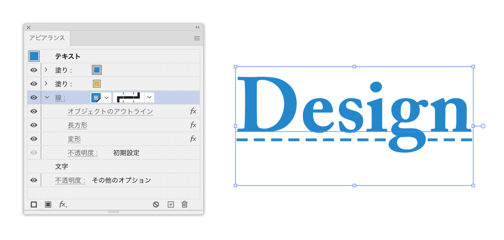Click the dashed underline on canvas
The width and height of the screenshot is (504, 240).
pos(354,140)
